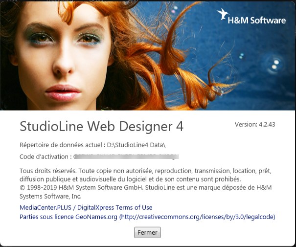
Task: Click the Parties sous licence GeoNames.org link
Action: click(68, 216)
